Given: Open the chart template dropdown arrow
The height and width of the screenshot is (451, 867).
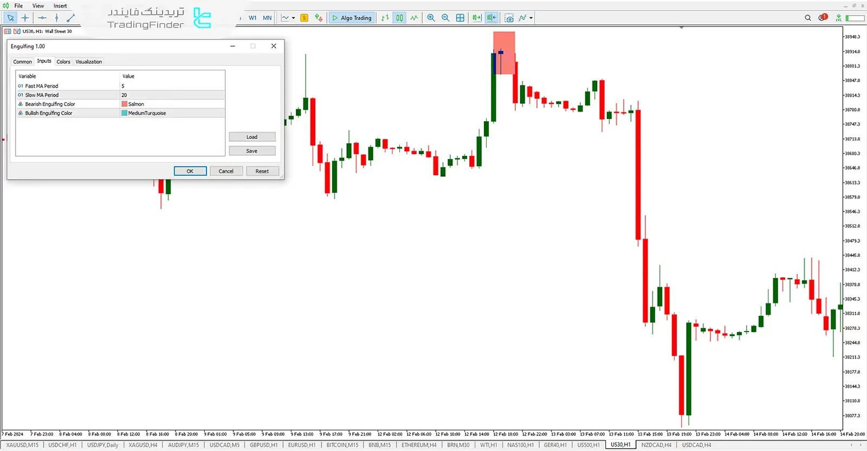Looking at the screenshot, I should [x=293, y=18].
